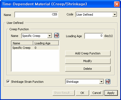Click the Loading Age input field
This screenshot has width=121, height=100.
pyautogui.click(x=94, y=36)
